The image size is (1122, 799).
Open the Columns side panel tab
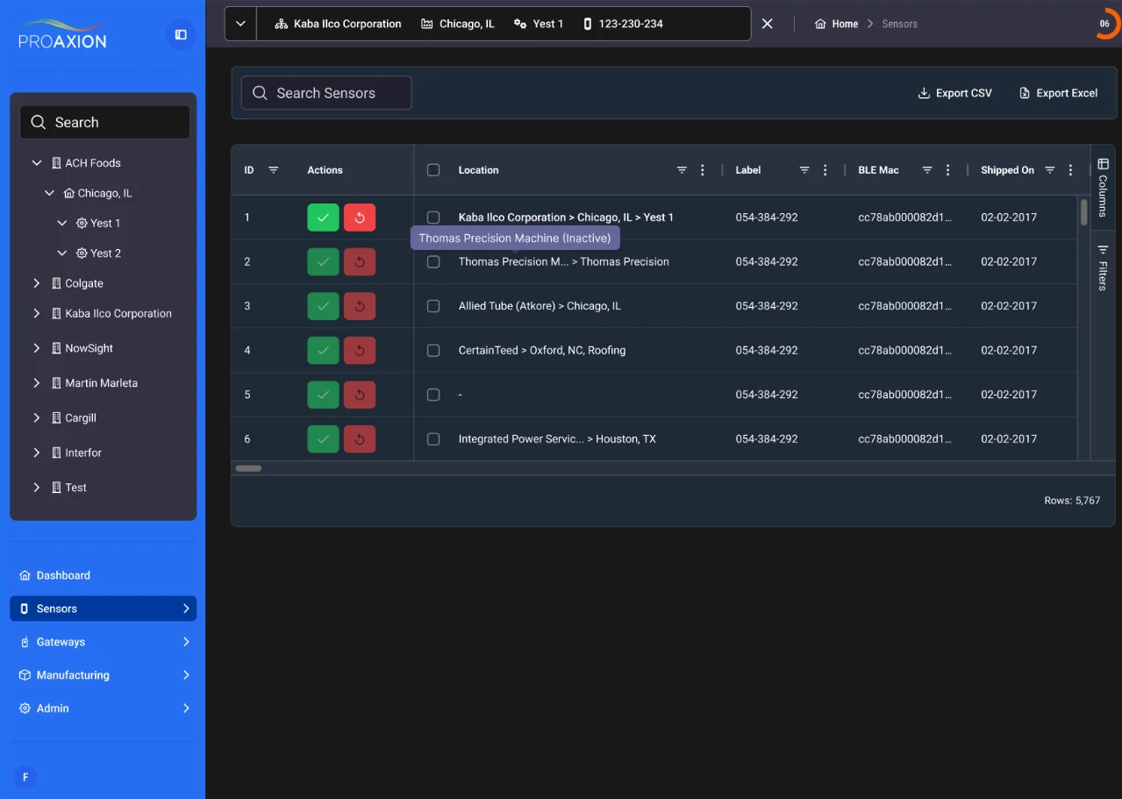click(1103, 188)
